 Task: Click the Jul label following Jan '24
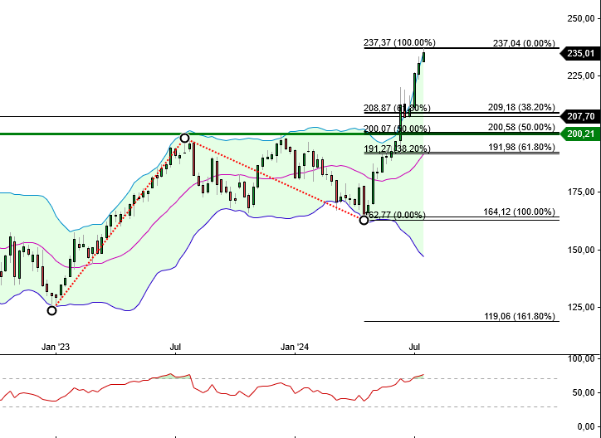click(414, 347)
